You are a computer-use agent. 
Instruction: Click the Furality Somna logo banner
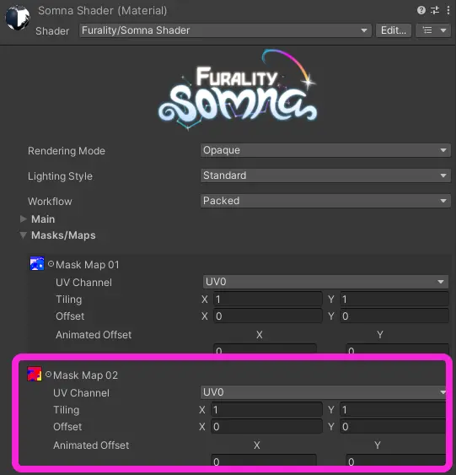(238, 89)
